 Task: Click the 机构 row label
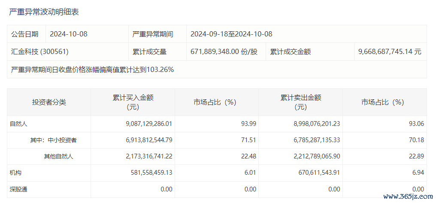(x=16, y=173)
